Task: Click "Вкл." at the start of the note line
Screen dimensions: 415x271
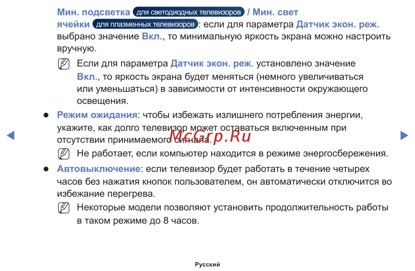Action: (x=87, y=77)
